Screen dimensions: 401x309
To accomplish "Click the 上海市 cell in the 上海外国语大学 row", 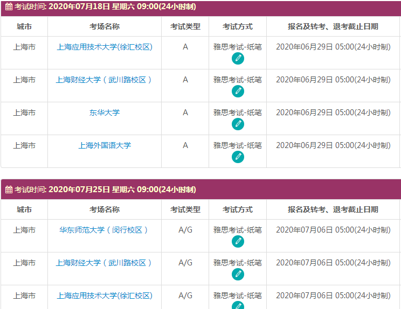I will click(x=24, y=145).
